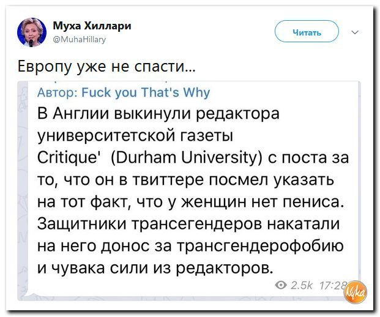Click the orange watermark logo badge

(356, 293)
